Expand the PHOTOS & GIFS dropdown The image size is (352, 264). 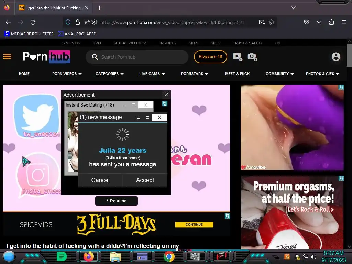click(322, 74)
